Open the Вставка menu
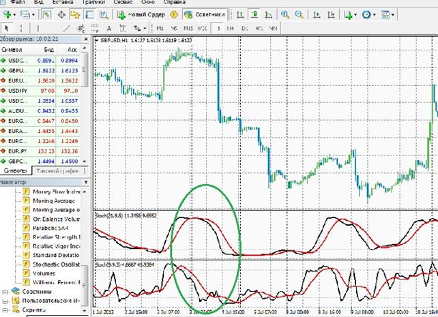 click(63, 2)
